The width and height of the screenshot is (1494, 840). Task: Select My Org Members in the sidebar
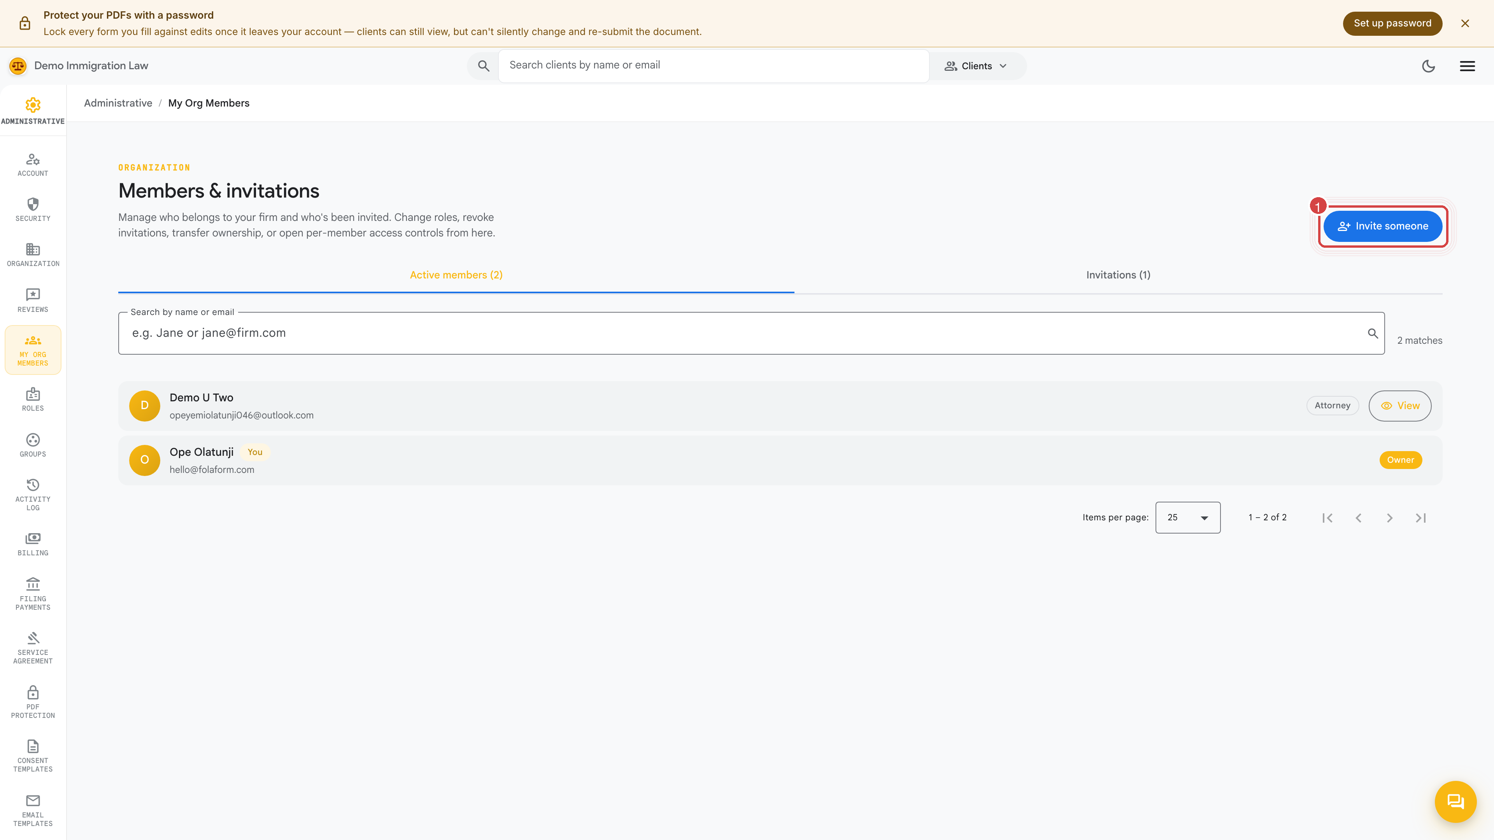pyautogui.click(x=33, y=350)
